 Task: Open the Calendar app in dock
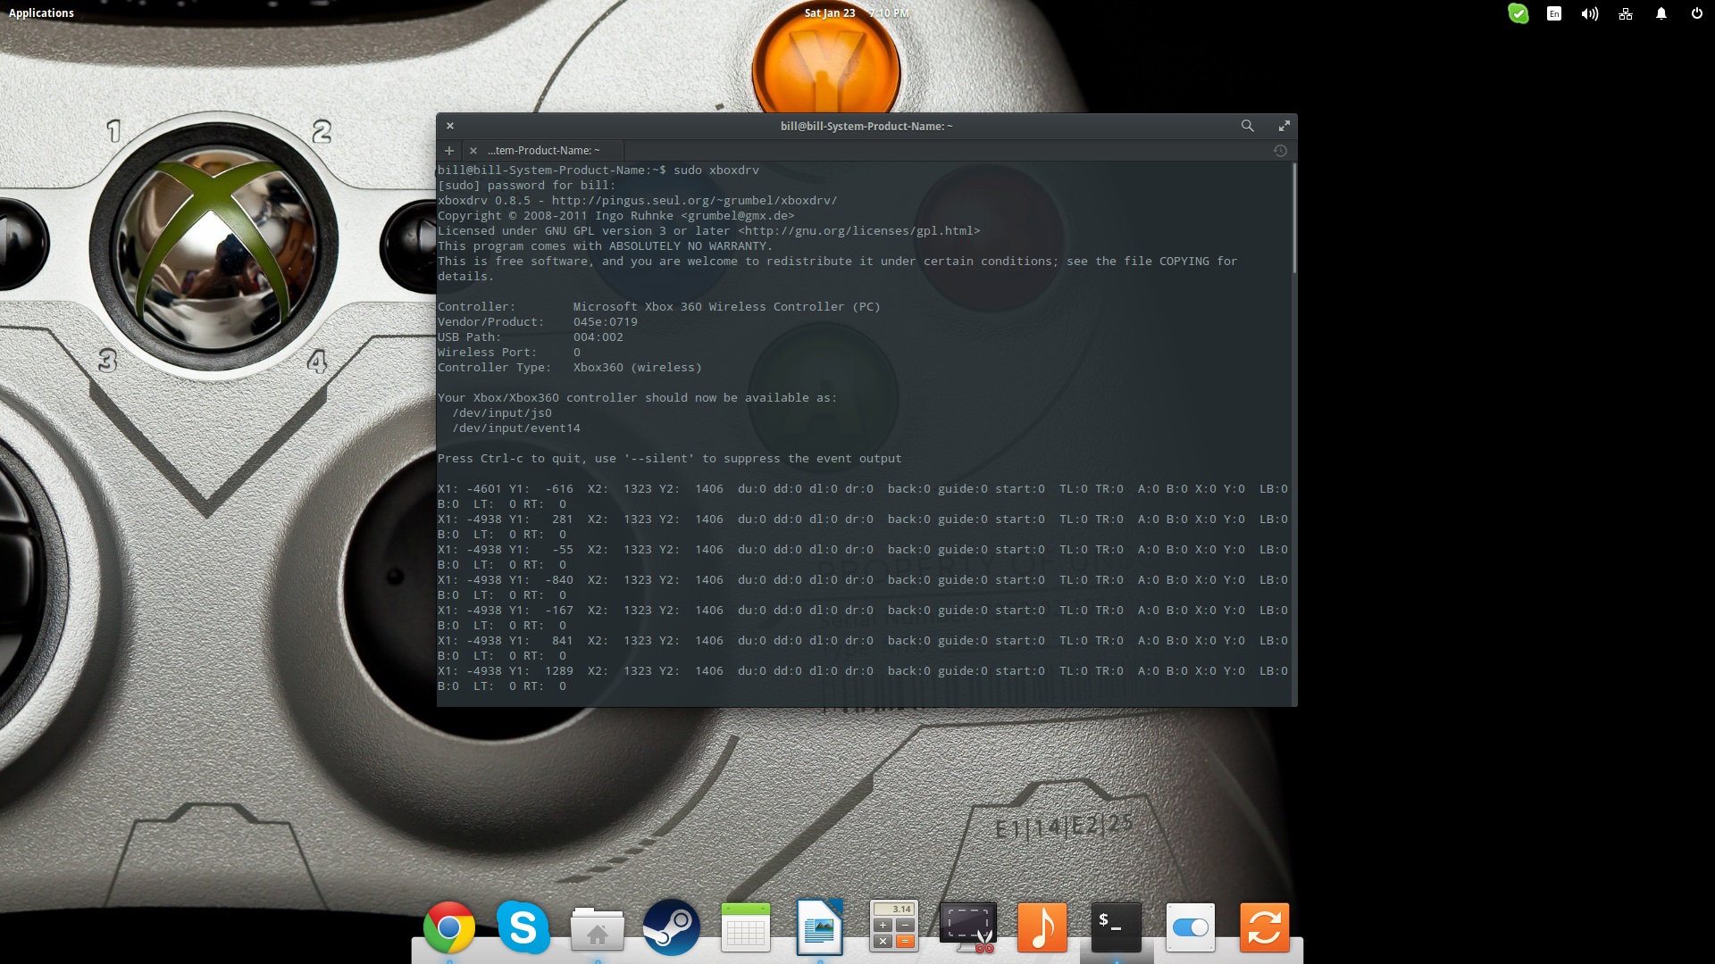coord(745,927)
